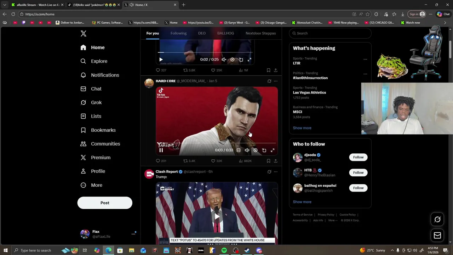Open the Explore page
The height and width of the screenshot is (255, 453).
point(94,61)
